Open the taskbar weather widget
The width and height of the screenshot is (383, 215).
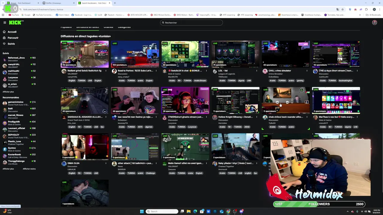coord(7,211)
